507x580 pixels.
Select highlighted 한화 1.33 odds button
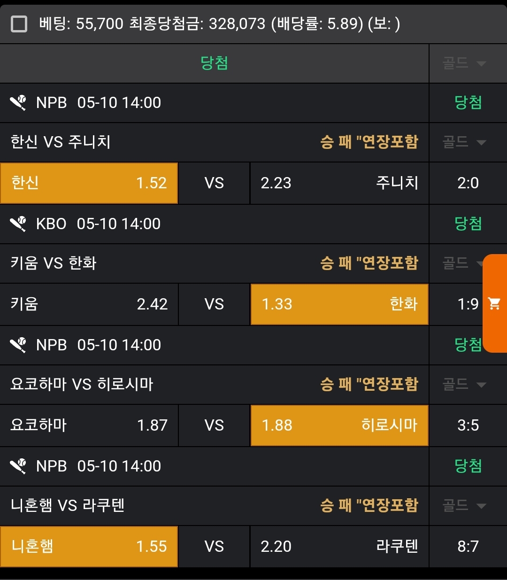[x=339, y=304]
